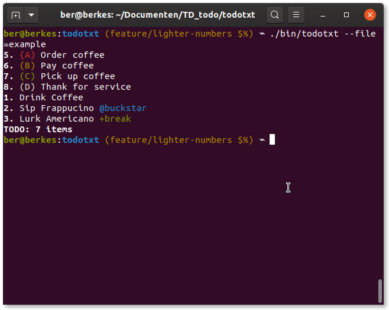Click the "Drink Coffee" todo item
The width and height of the screenshot is (389, 310).
[x=51, y=97]
